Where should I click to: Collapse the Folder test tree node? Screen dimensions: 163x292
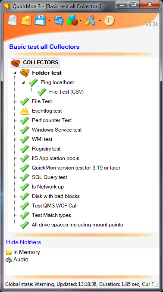(15, 73)
